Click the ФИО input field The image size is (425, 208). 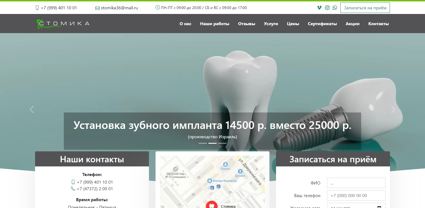(x=356, y=183)
